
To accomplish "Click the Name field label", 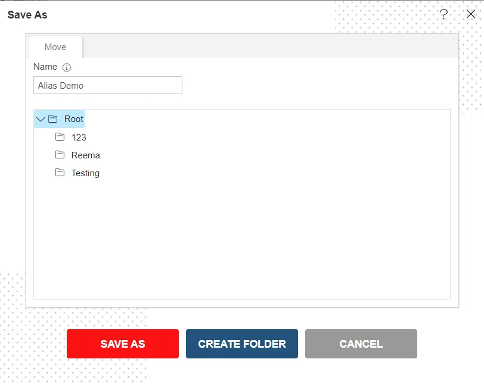I will [45, 67].
